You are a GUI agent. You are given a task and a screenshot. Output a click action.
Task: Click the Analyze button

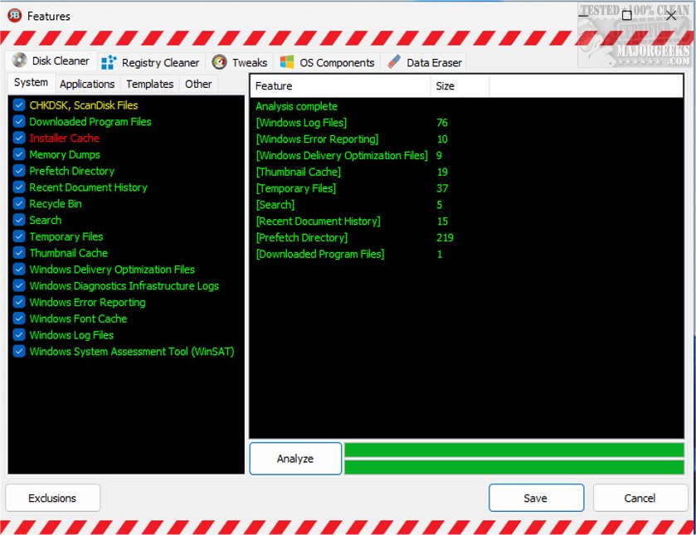(x=295, y=458)
